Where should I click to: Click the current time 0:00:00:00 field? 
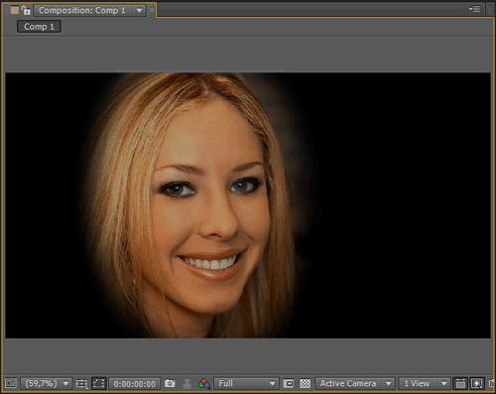click(134, 384)
